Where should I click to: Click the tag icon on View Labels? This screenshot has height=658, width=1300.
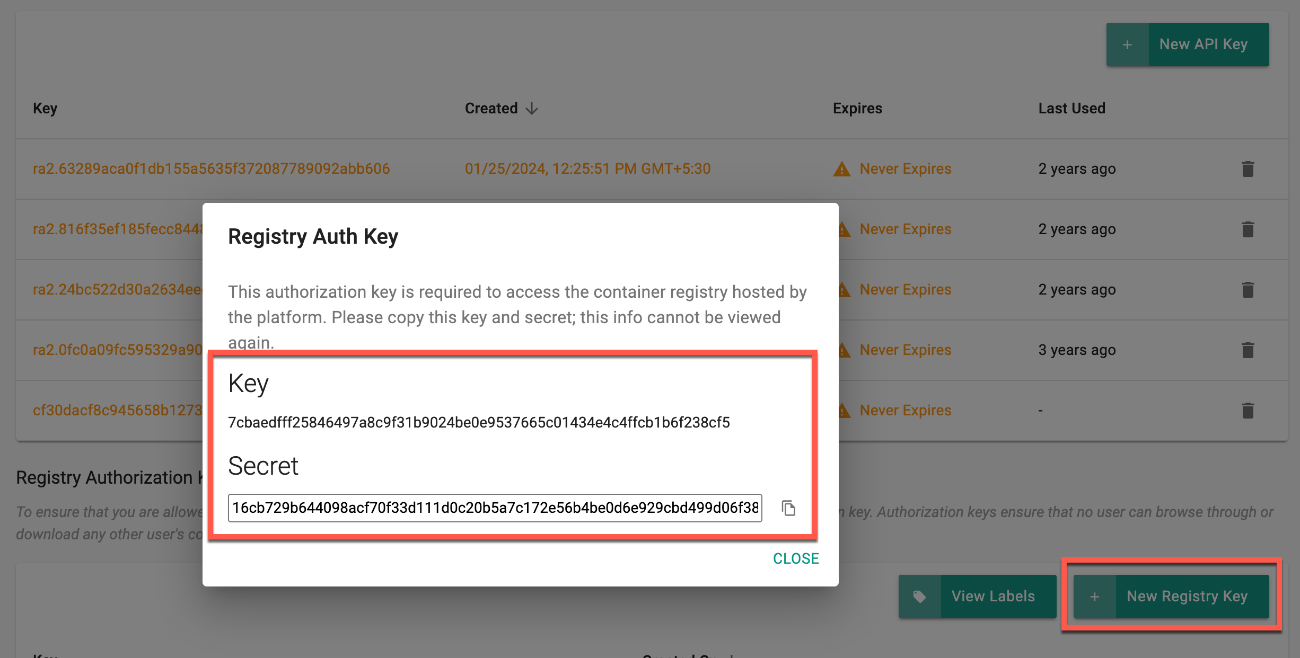(919, 597)
